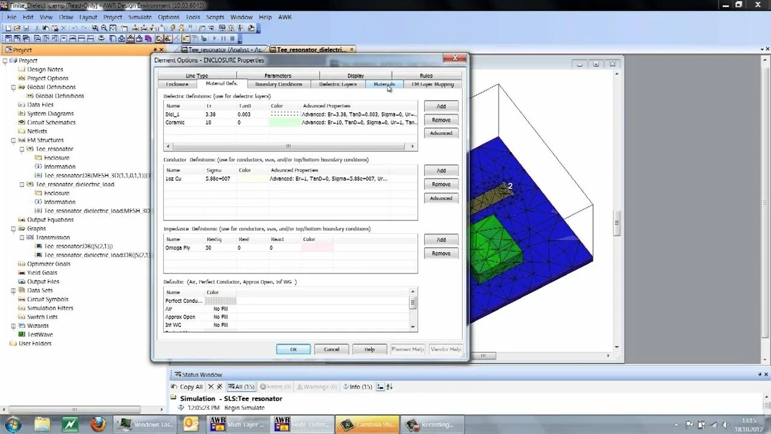Click Advanced for Conductor Definitions
Screen dimensions: 771x434
pyautogui.click(x=441, y=198)
